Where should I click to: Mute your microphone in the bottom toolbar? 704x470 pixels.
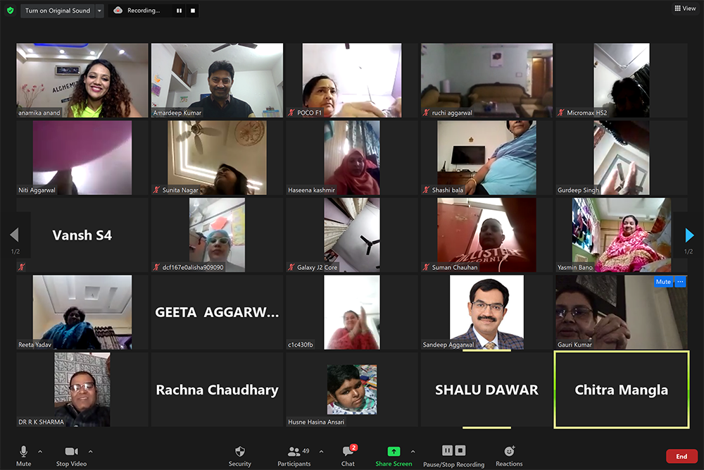[x=23, y=452]
